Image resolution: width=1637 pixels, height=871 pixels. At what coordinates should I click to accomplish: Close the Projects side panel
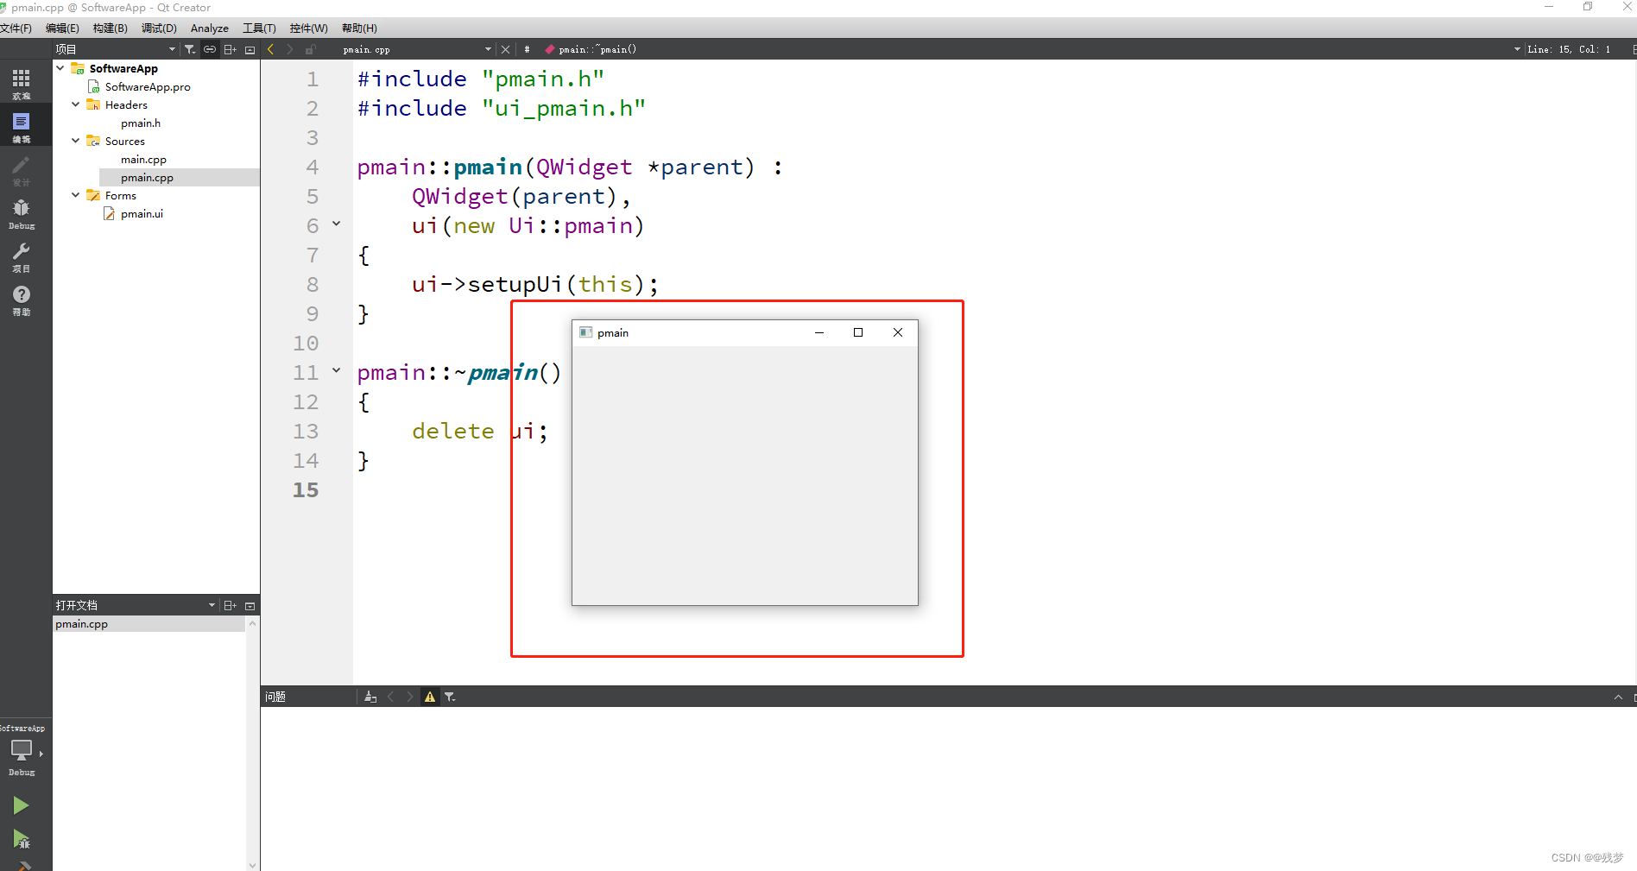click(250, 49)
